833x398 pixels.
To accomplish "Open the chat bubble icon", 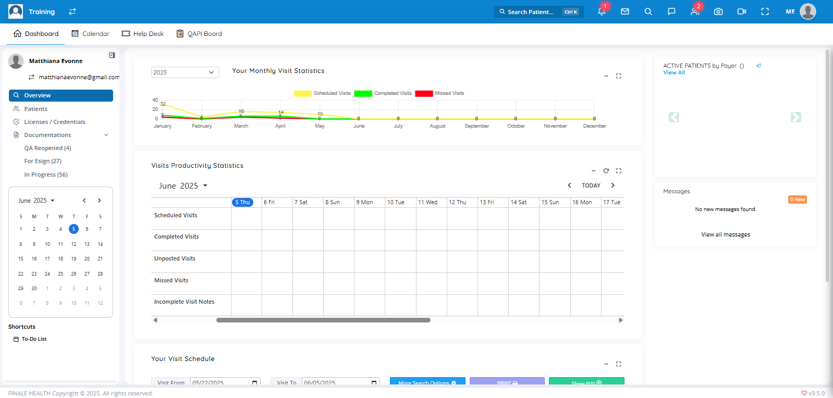I will 671,11.
